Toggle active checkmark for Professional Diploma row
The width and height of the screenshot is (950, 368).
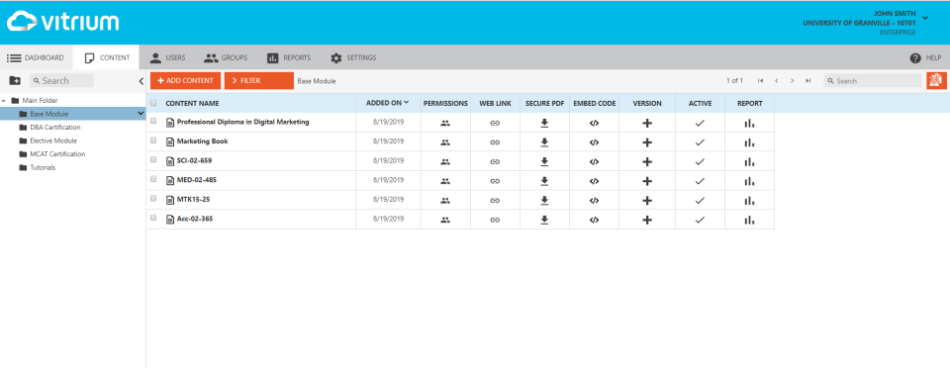[x=700, y=123]
